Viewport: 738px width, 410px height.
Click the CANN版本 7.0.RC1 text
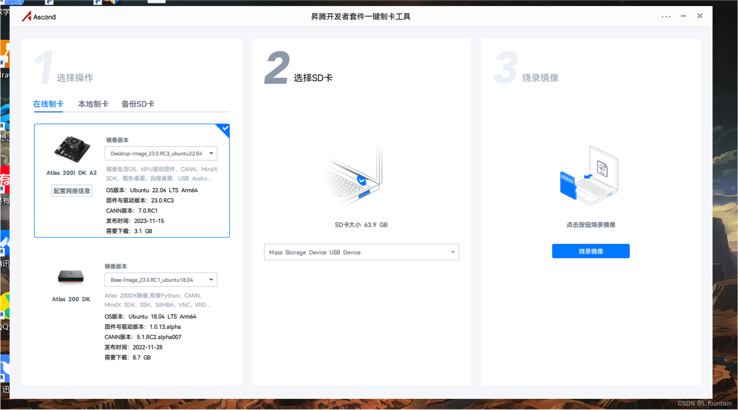(x=132, y=211)
